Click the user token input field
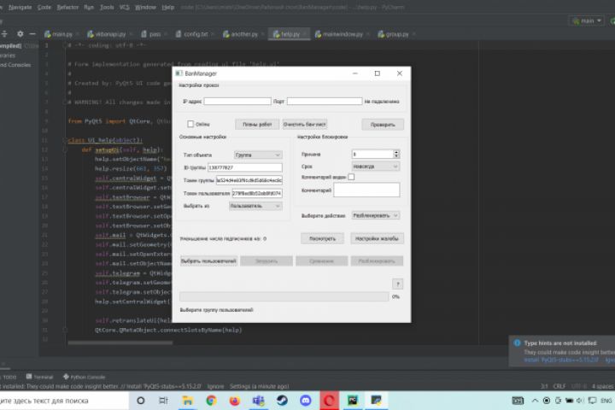Screen dimensions: 615x410 [257, 193]
